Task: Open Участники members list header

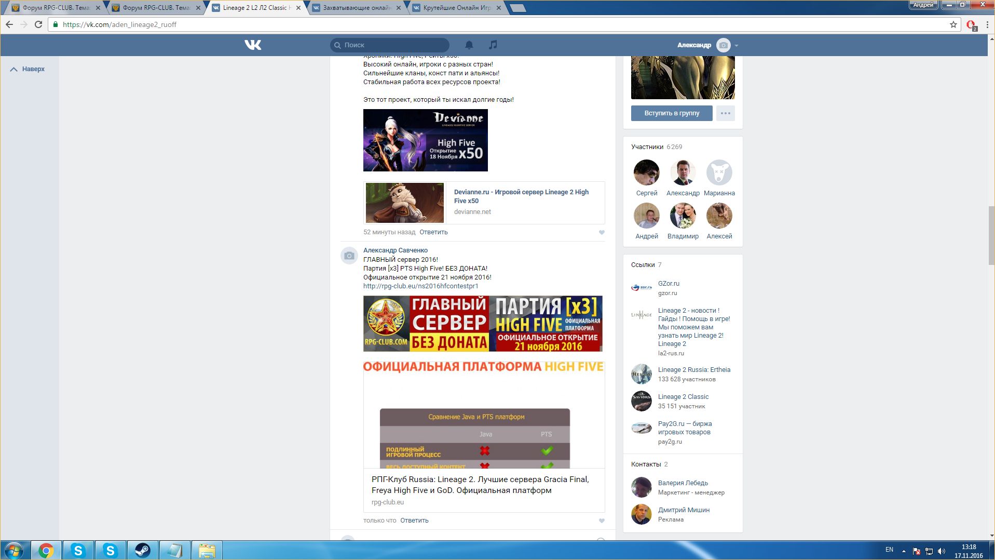Action: point(657,147)
